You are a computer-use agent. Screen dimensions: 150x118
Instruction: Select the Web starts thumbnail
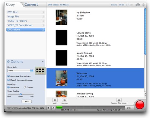point(62,78)
